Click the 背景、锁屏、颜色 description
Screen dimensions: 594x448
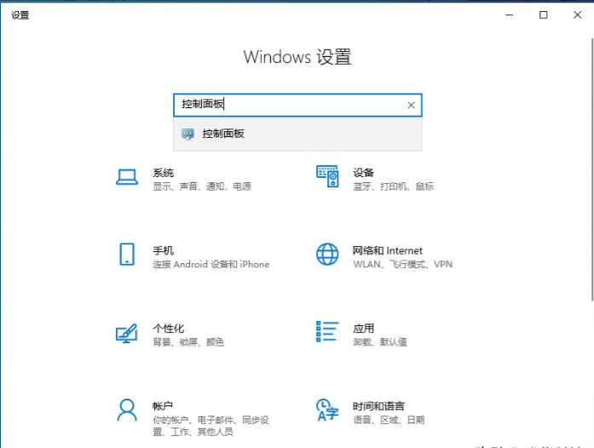tap(188, 342)
